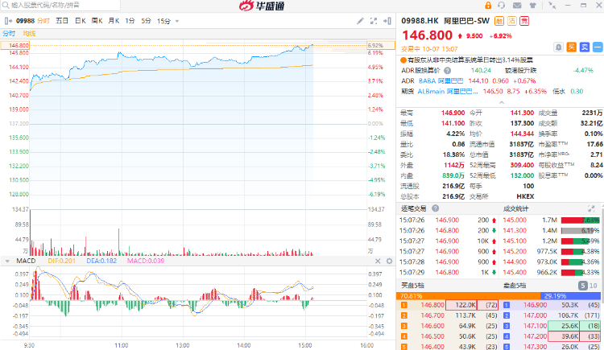Click the 145.000 volume distribution bar 7.63%

tap(580, 220)
